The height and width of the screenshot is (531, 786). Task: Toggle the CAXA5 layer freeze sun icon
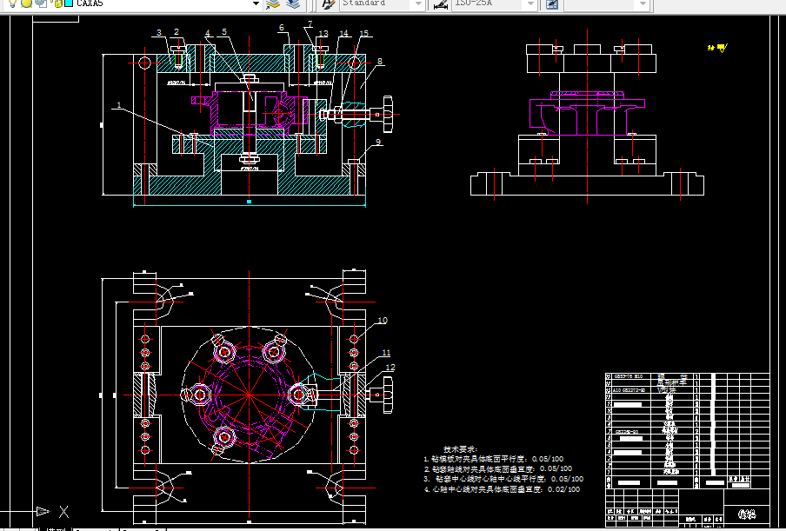pos(27,3)
